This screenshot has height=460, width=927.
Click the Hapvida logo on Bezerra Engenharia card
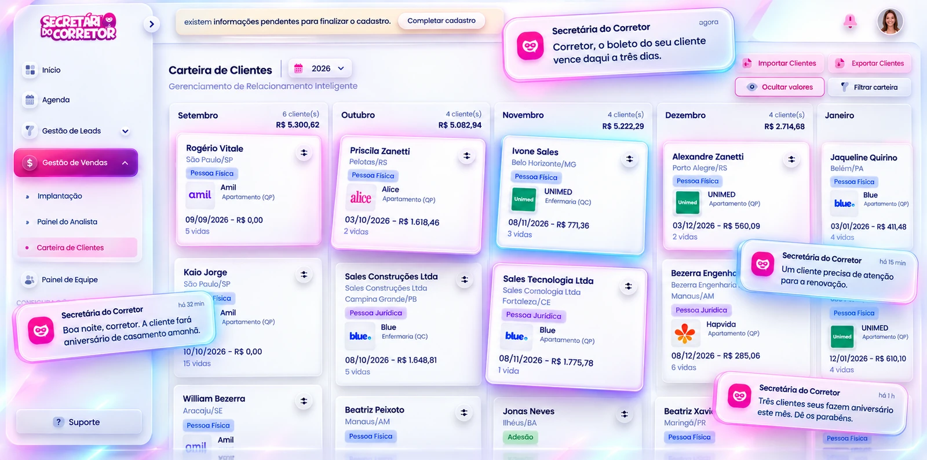click(x=685, y=333)
